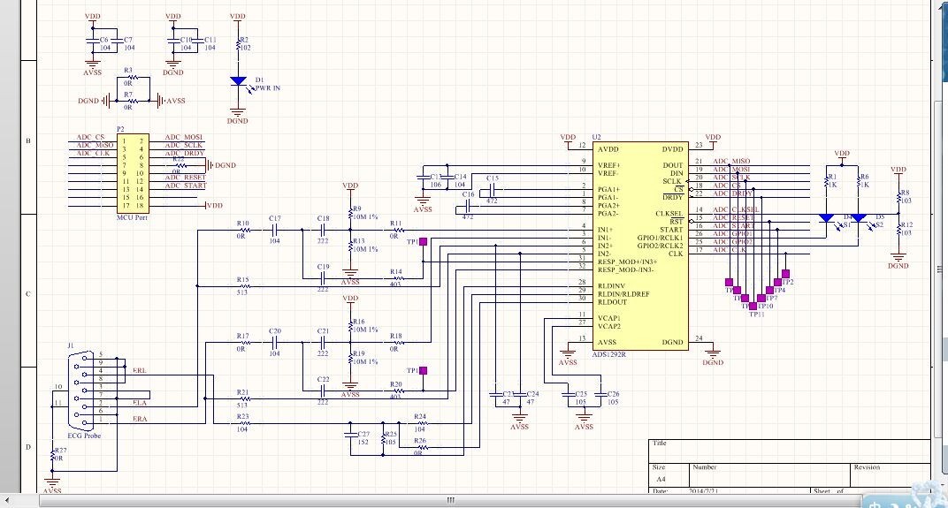Select the TP1 pad near R11
948x508 pixels.
coord(424,241)
